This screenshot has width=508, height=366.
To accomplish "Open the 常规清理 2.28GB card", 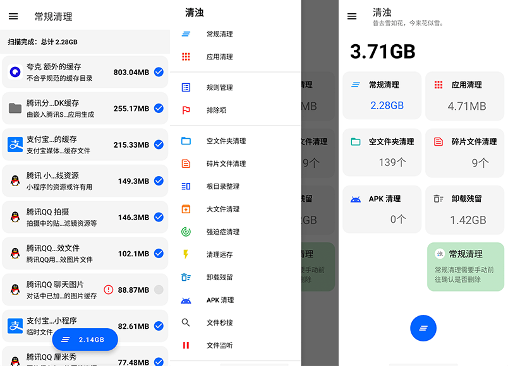I will click(x=382, y=96).
